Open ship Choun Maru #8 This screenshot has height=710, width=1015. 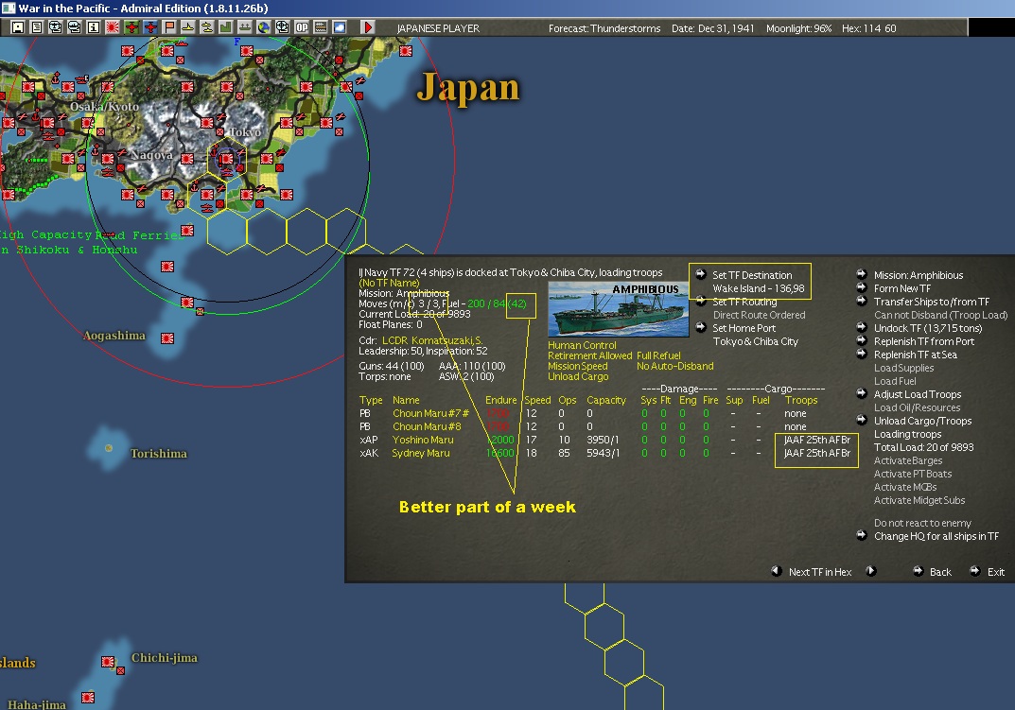coord(427,426)
